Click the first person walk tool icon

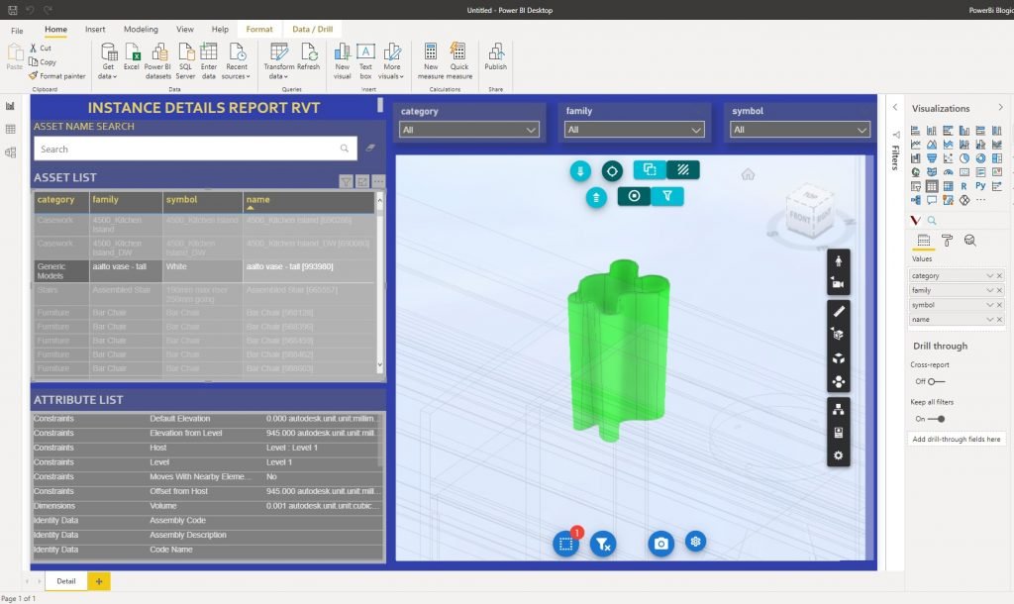[x=839, y=260]
